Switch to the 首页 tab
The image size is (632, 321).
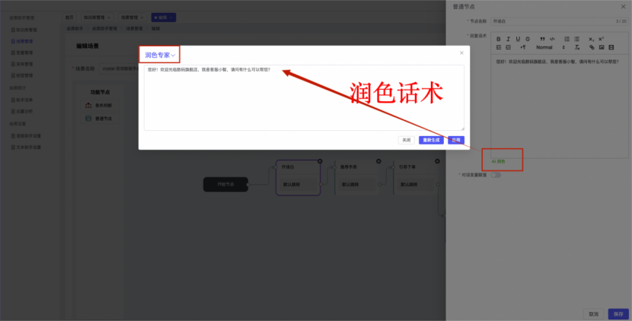click(x=70, y=16)
